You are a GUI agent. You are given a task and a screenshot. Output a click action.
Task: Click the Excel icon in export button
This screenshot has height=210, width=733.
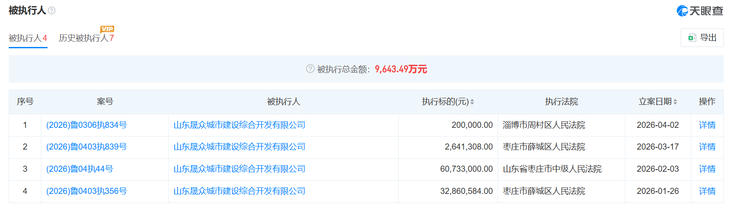click(x=692, y=38)
